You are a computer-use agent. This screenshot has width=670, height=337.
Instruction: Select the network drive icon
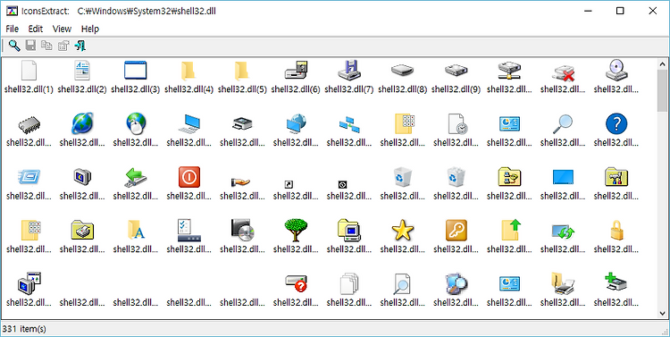[x=509, y=71]
